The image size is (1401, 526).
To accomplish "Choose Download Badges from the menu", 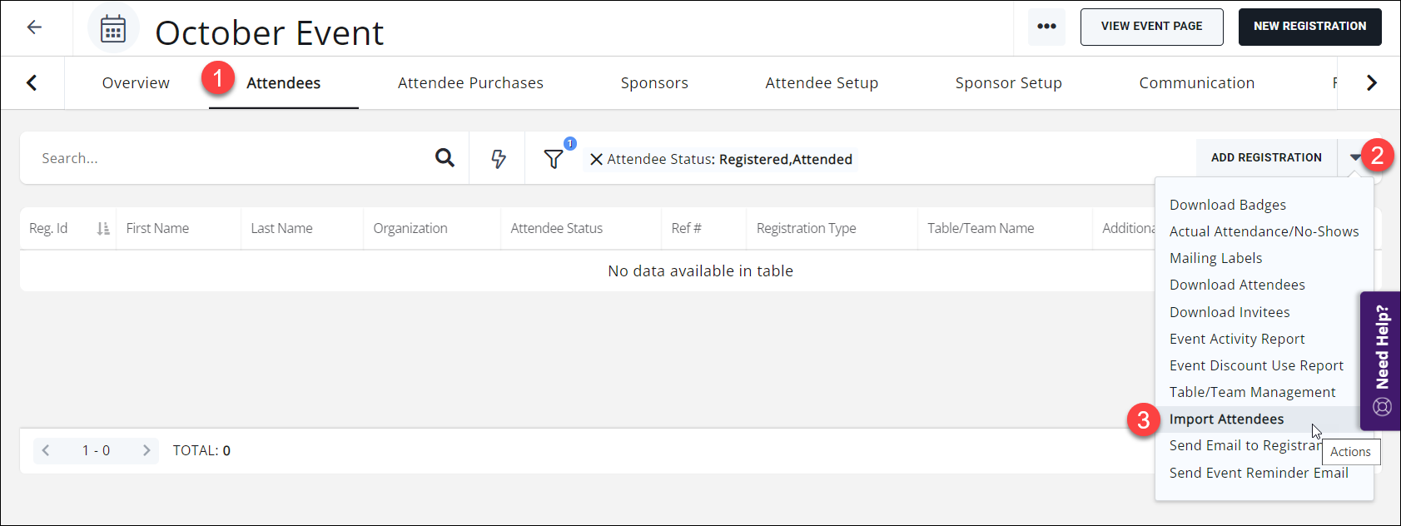I will click(1227, 205).
